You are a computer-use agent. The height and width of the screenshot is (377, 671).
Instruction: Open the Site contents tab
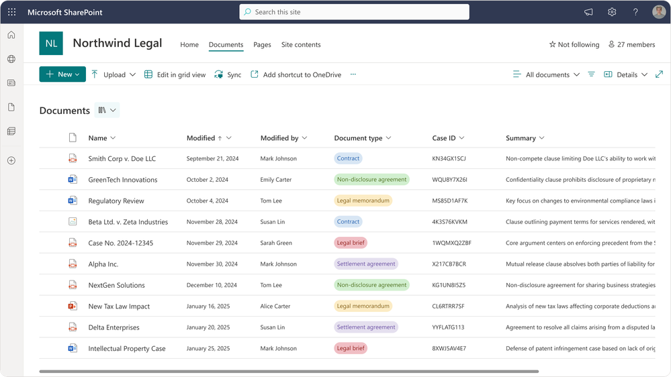301,45
